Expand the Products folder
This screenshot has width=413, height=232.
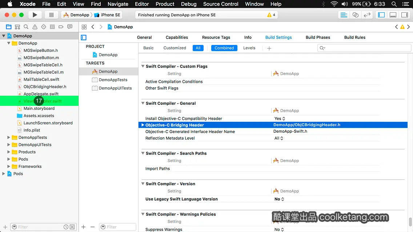pyautogui.click(x=8, y=152)
